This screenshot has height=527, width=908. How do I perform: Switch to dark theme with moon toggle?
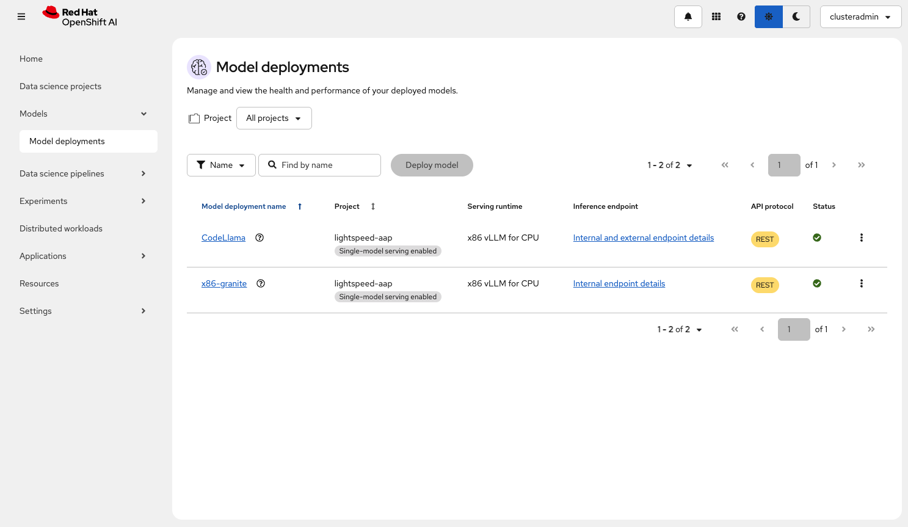coord(796,17)
